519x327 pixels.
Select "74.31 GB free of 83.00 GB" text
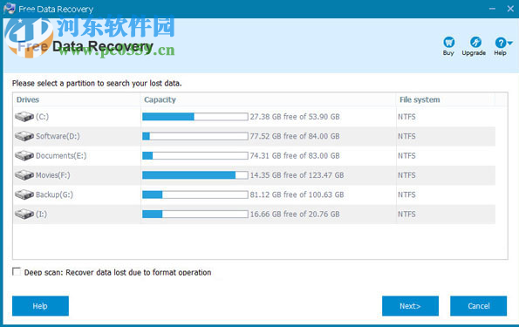pyautogui.click(x=295, y=155)
